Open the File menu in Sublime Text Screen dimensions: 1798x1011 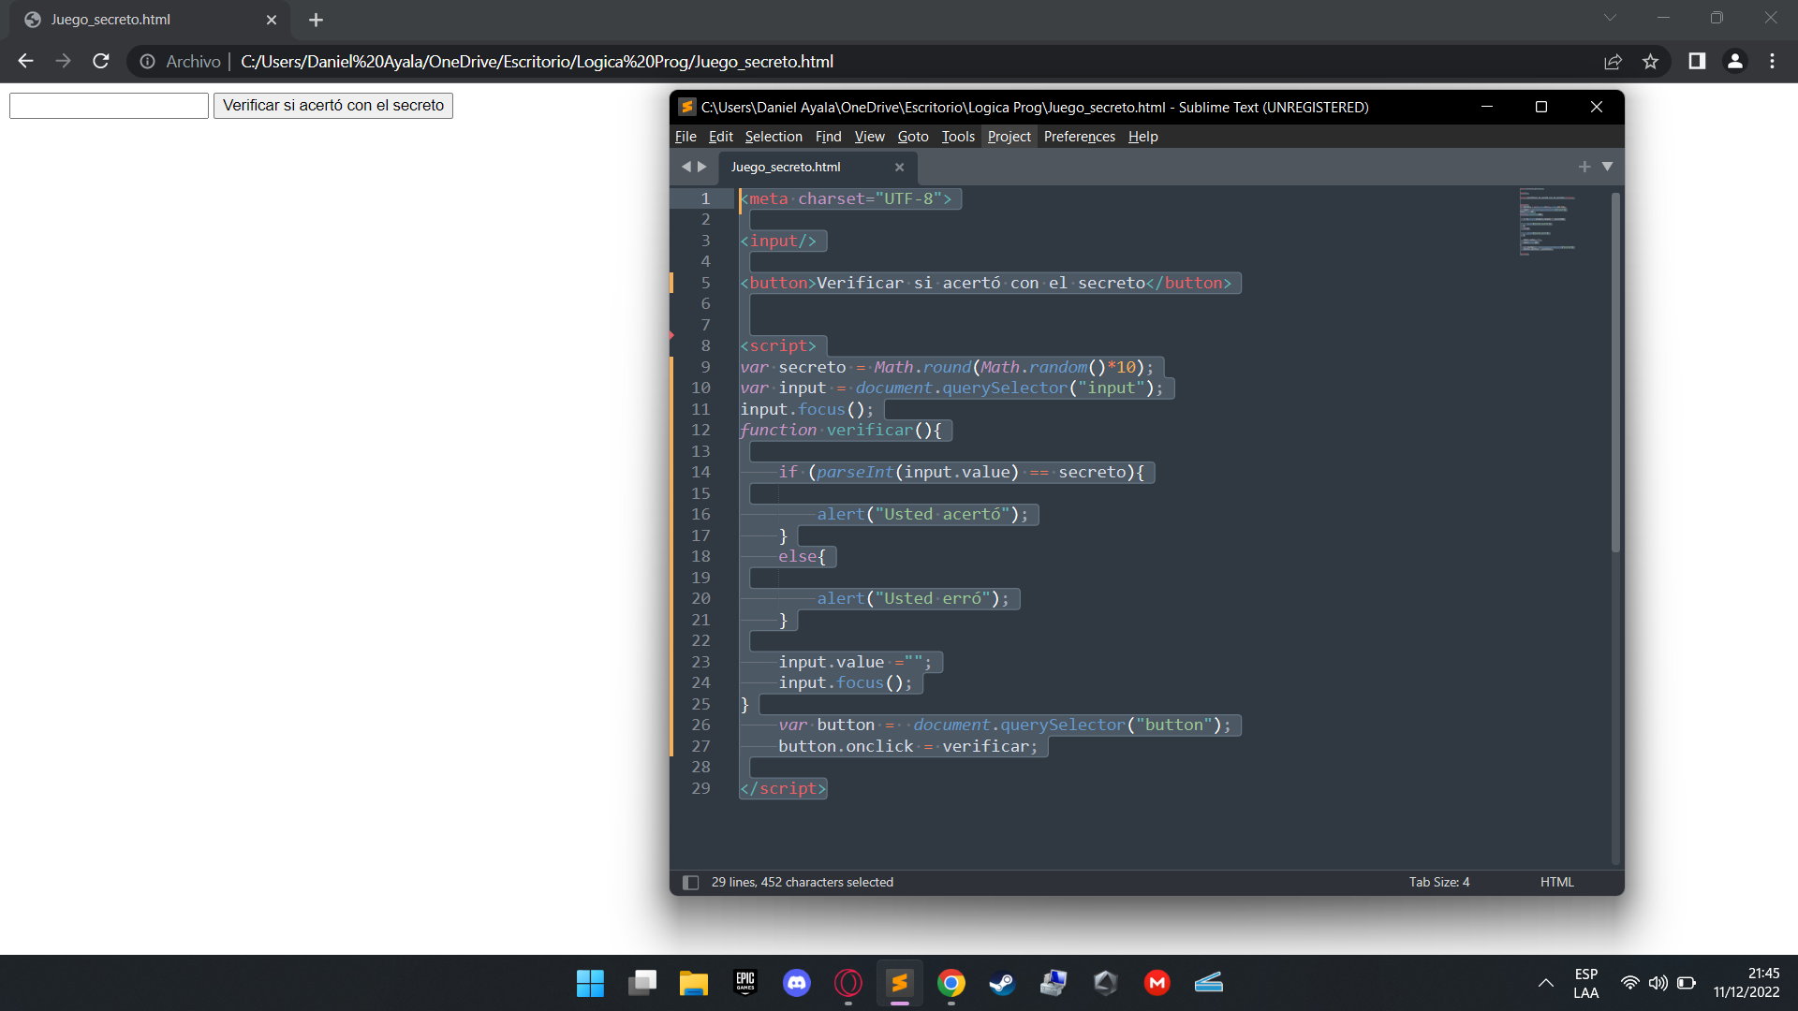point(685,137)
